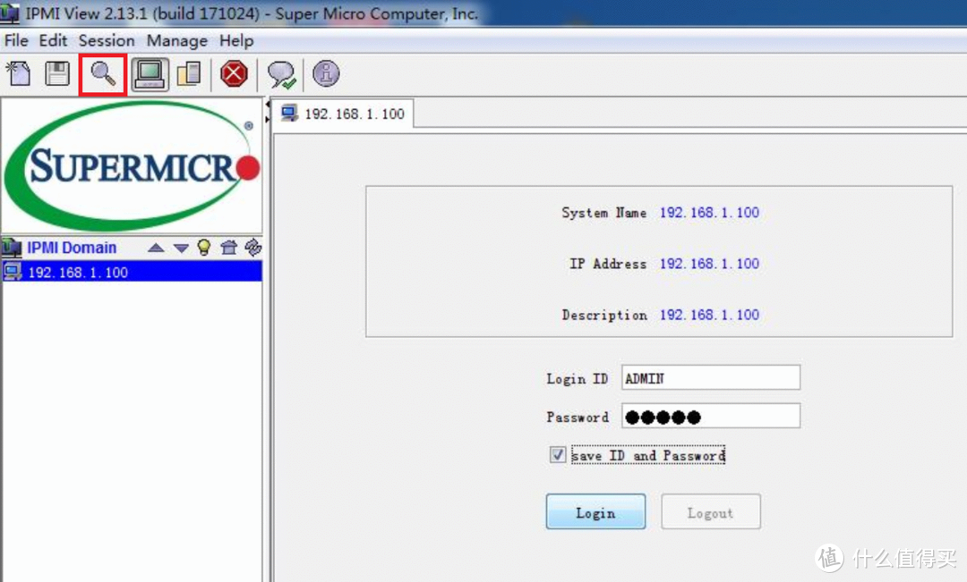
Task: Open the Session menu
Action: (106, 41)
